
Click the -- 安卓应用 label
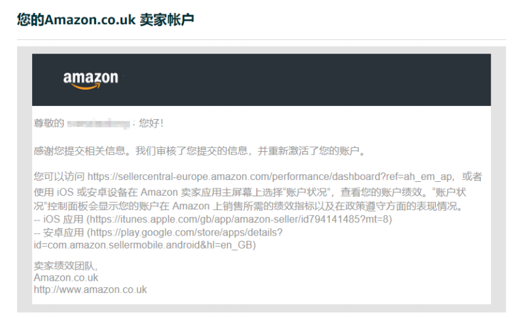pyautogui.click(x=59, y=232)
